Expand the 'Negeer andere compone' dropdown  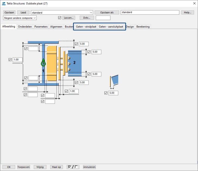(x=20, y=18)
